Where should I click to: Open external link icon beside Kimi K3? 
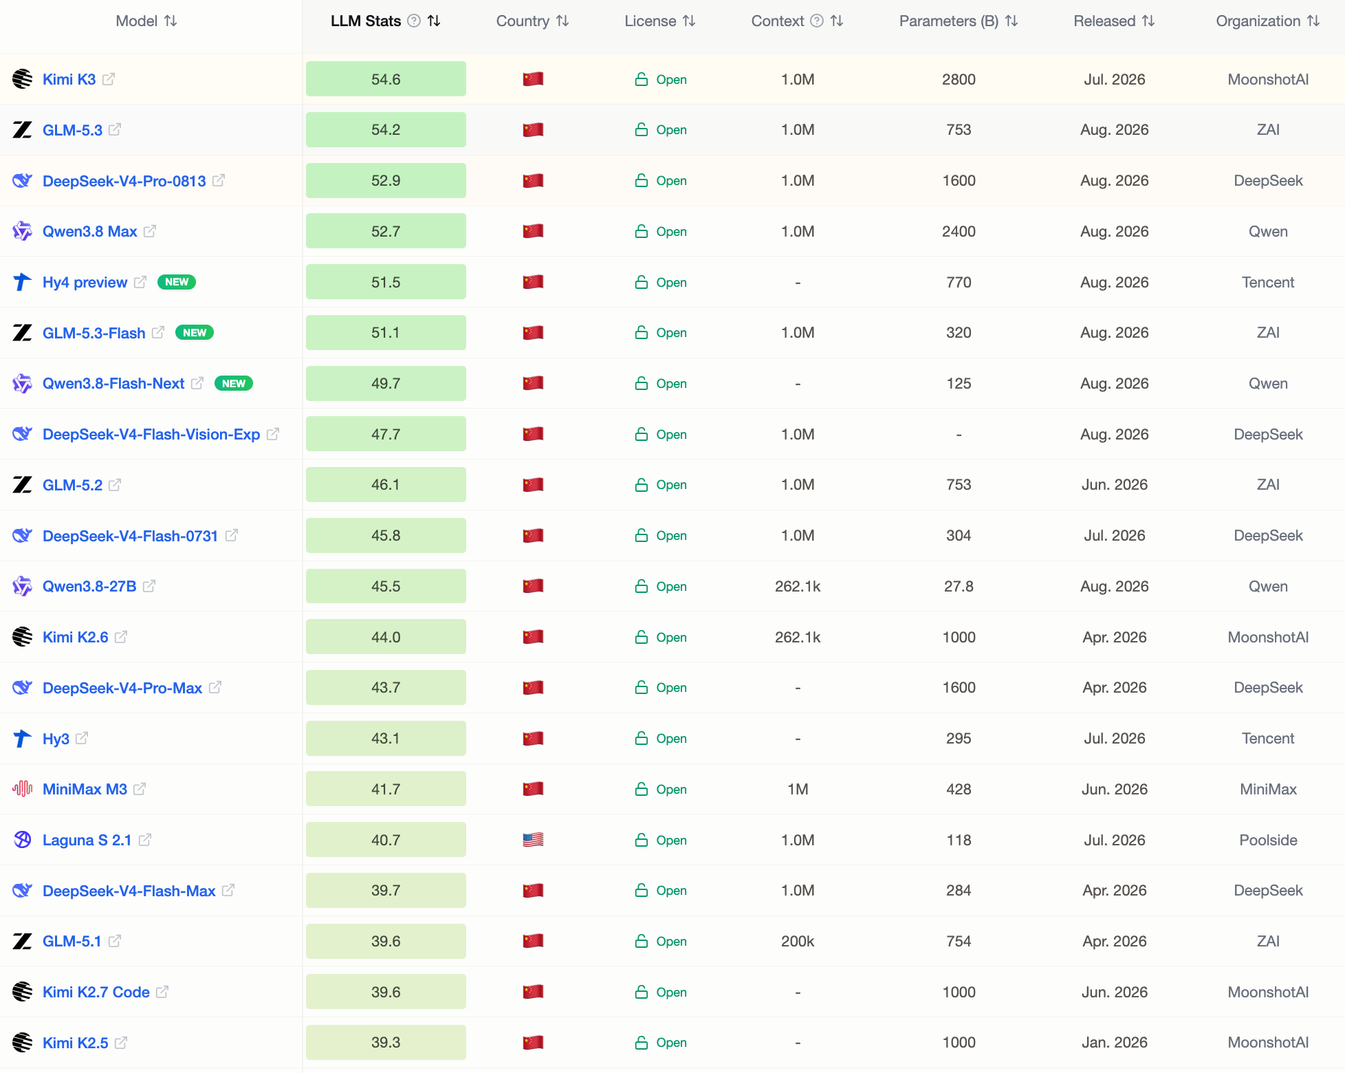point(109,79)
